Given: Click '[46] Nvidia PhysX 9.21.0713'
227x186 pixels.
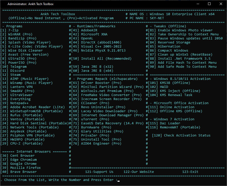Looking at the screenshot, I should click(98, 51).
